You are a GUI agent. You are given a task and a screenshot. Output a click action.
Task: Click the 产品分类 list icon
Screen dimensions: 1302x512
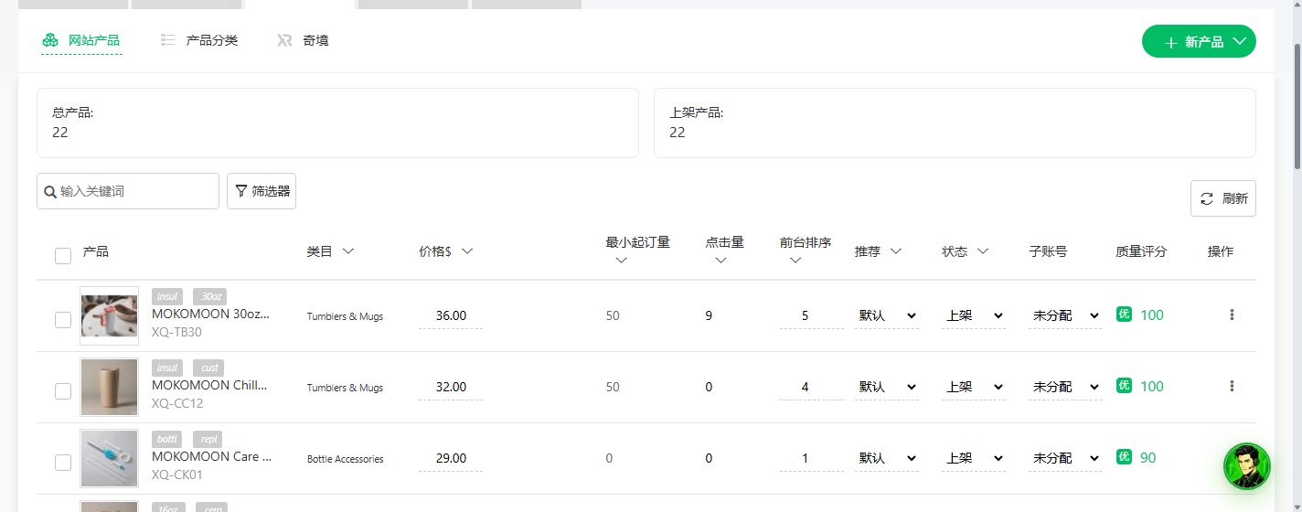(x=167, y=40)
